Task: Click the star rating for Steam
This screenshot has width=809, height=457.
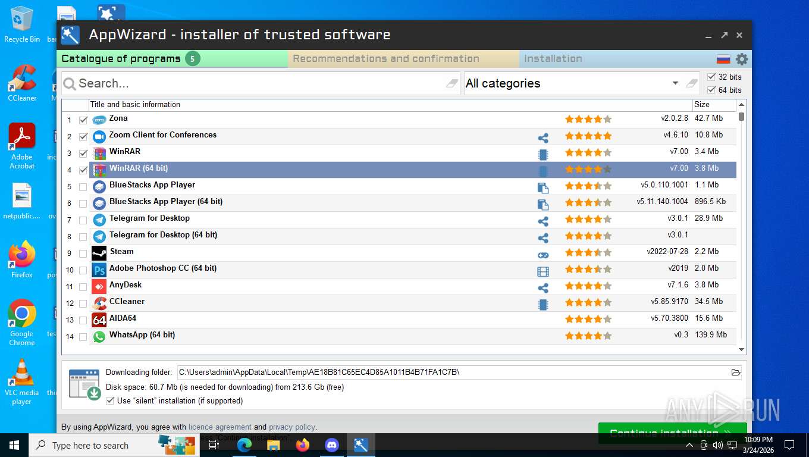Action: click(588, 252)
